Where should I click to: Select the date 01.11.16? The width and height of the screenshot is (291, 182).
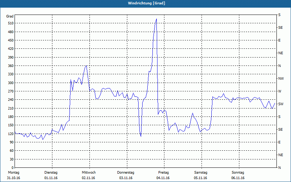51,178
